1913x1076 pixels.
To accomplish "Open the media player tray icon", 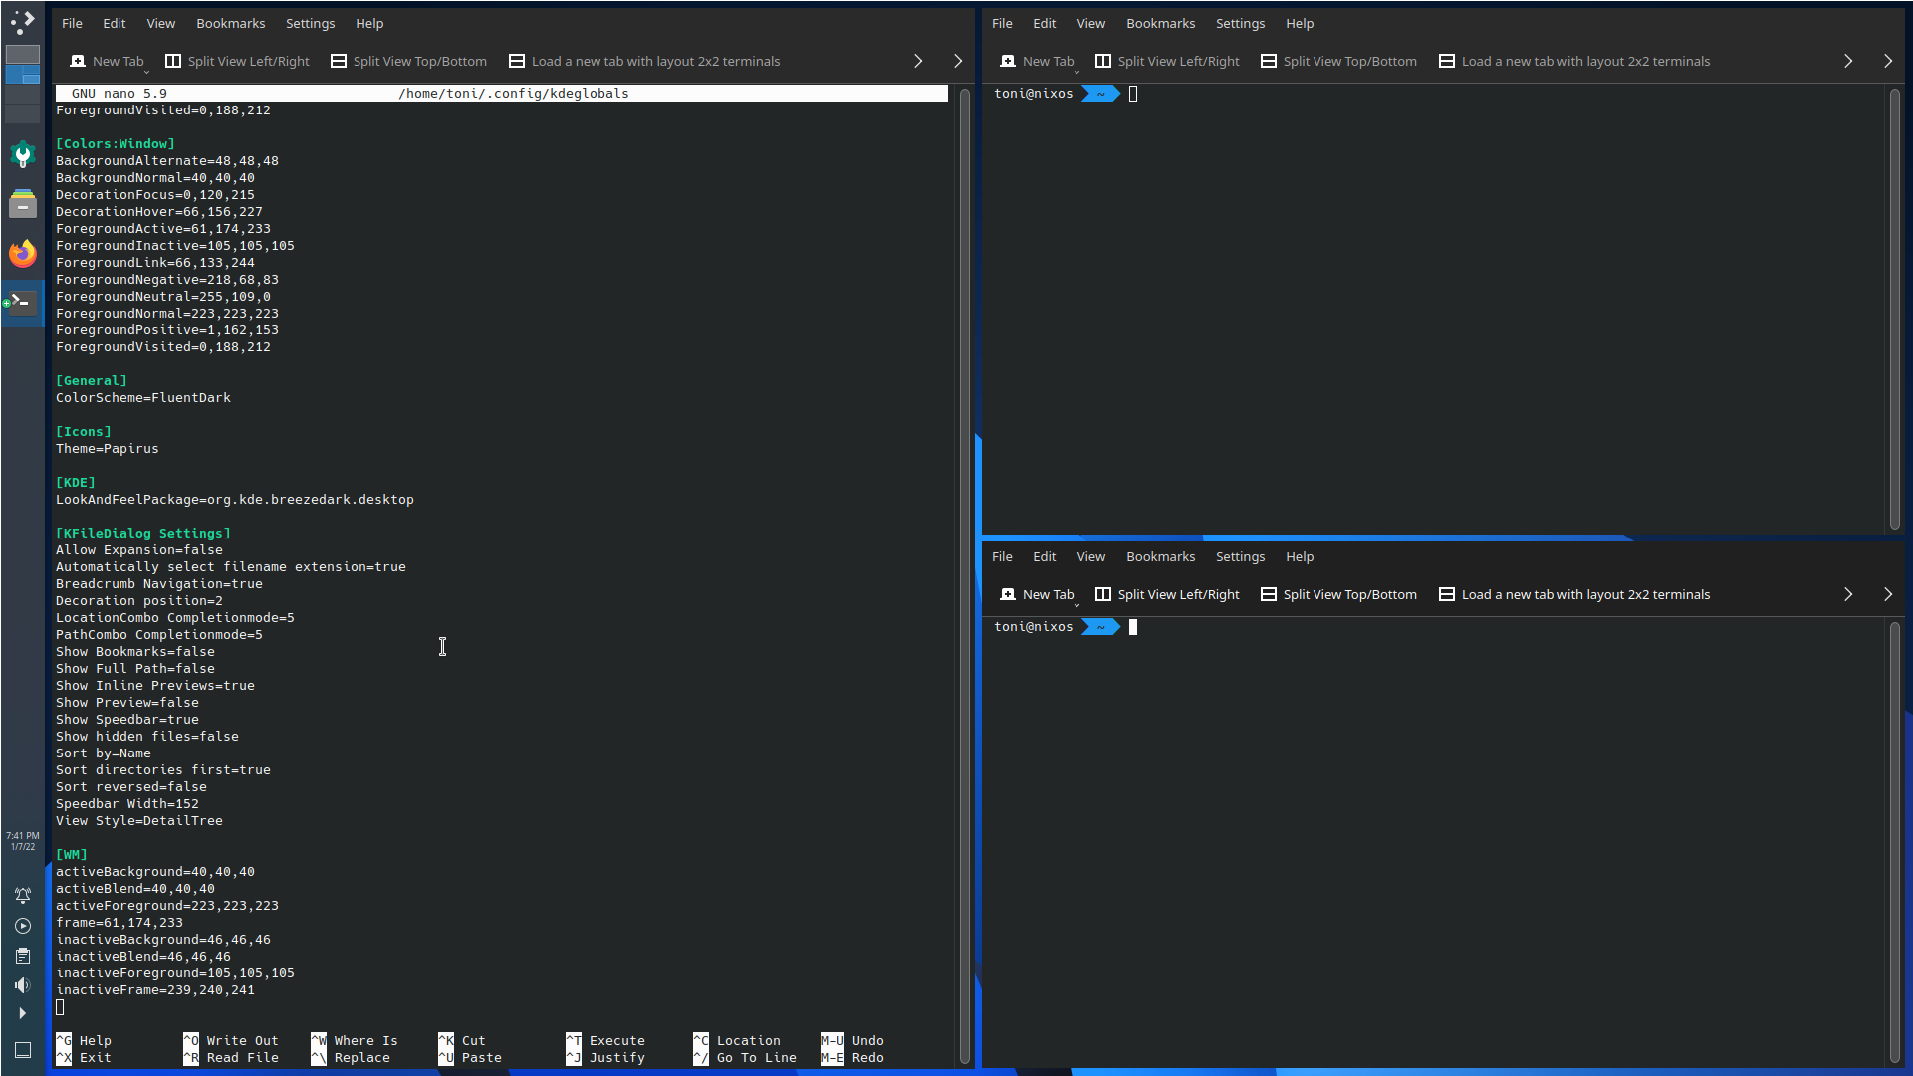I will 22,926.
